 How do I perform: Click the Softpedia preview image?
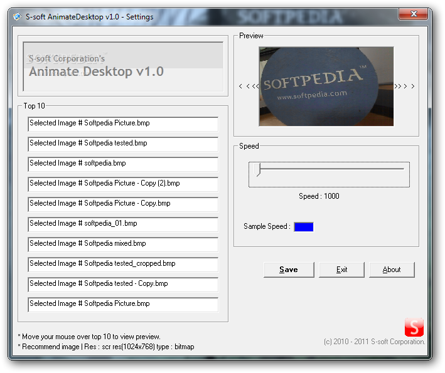coord(326,87)
